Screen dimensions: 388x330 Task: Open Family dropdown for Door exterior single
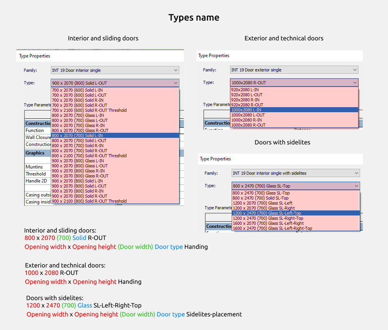click(x=294, y=70)
